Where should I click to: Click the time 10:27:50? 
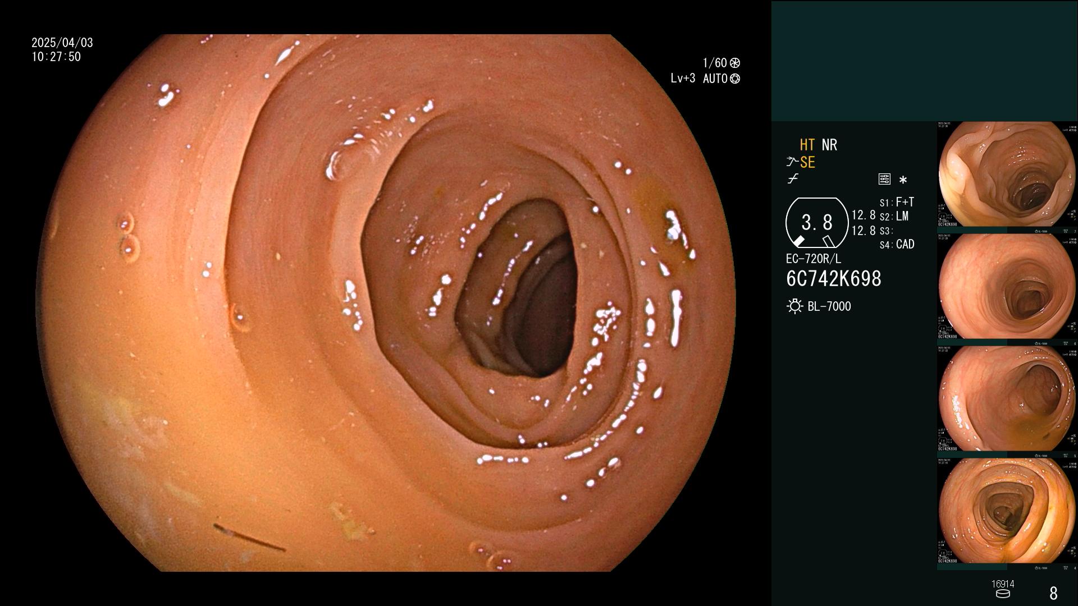tap(56, 57)
